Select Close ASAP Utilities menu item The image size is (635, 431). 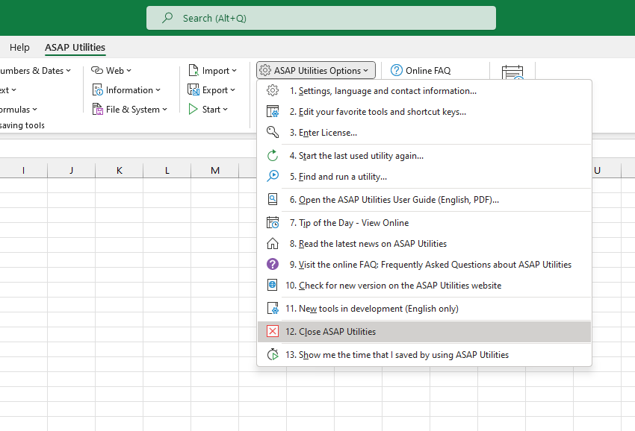point(424,332)
